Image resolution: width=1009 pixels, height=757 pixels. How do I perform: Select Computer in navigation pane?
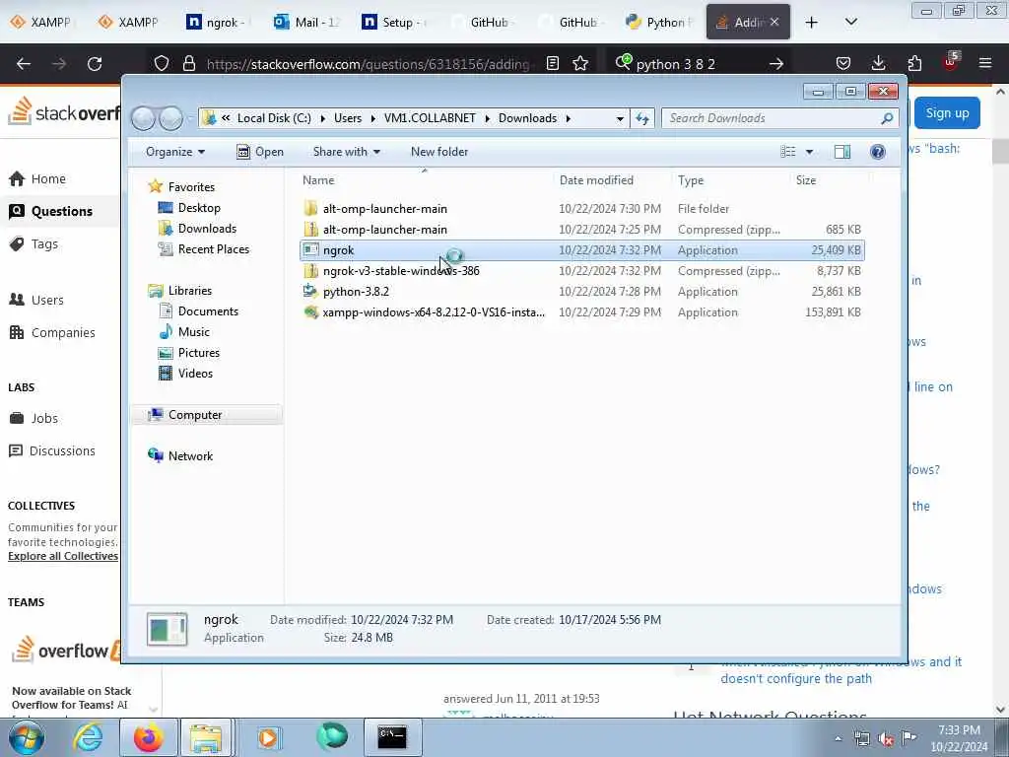(x=195, y=415)
